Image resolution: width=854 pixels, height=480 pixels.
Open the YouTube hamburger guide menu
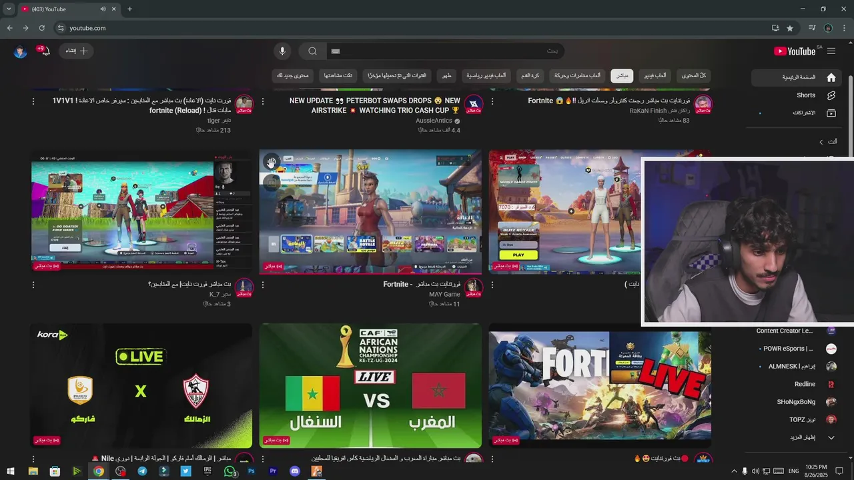pos(831,51)
